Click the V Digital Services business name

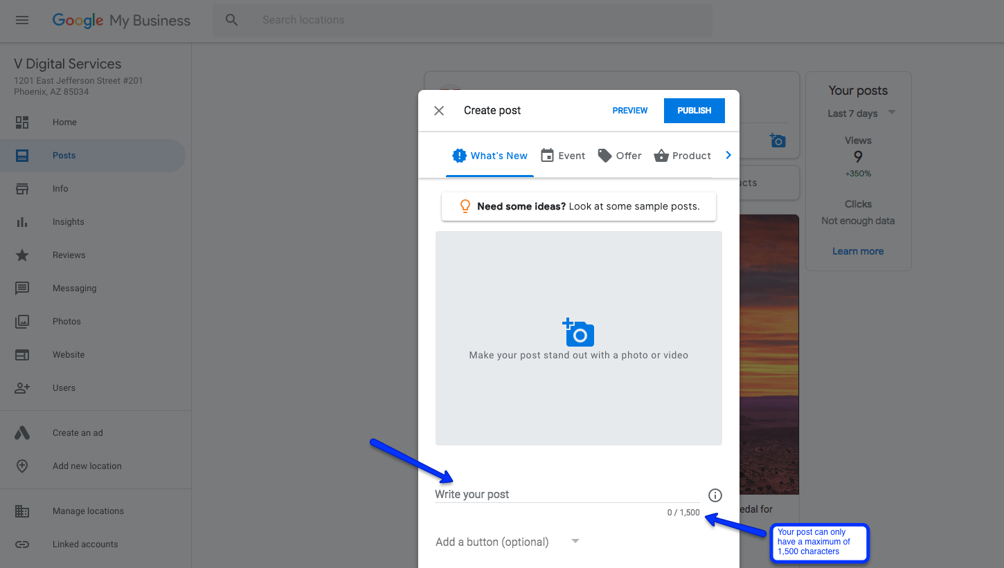click(x=68, y=64)
